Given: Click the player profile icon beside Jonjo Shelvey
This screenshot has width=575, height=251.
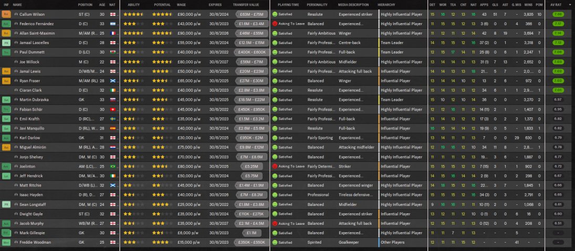Looking at the screenshot, I should pos(16,157).
